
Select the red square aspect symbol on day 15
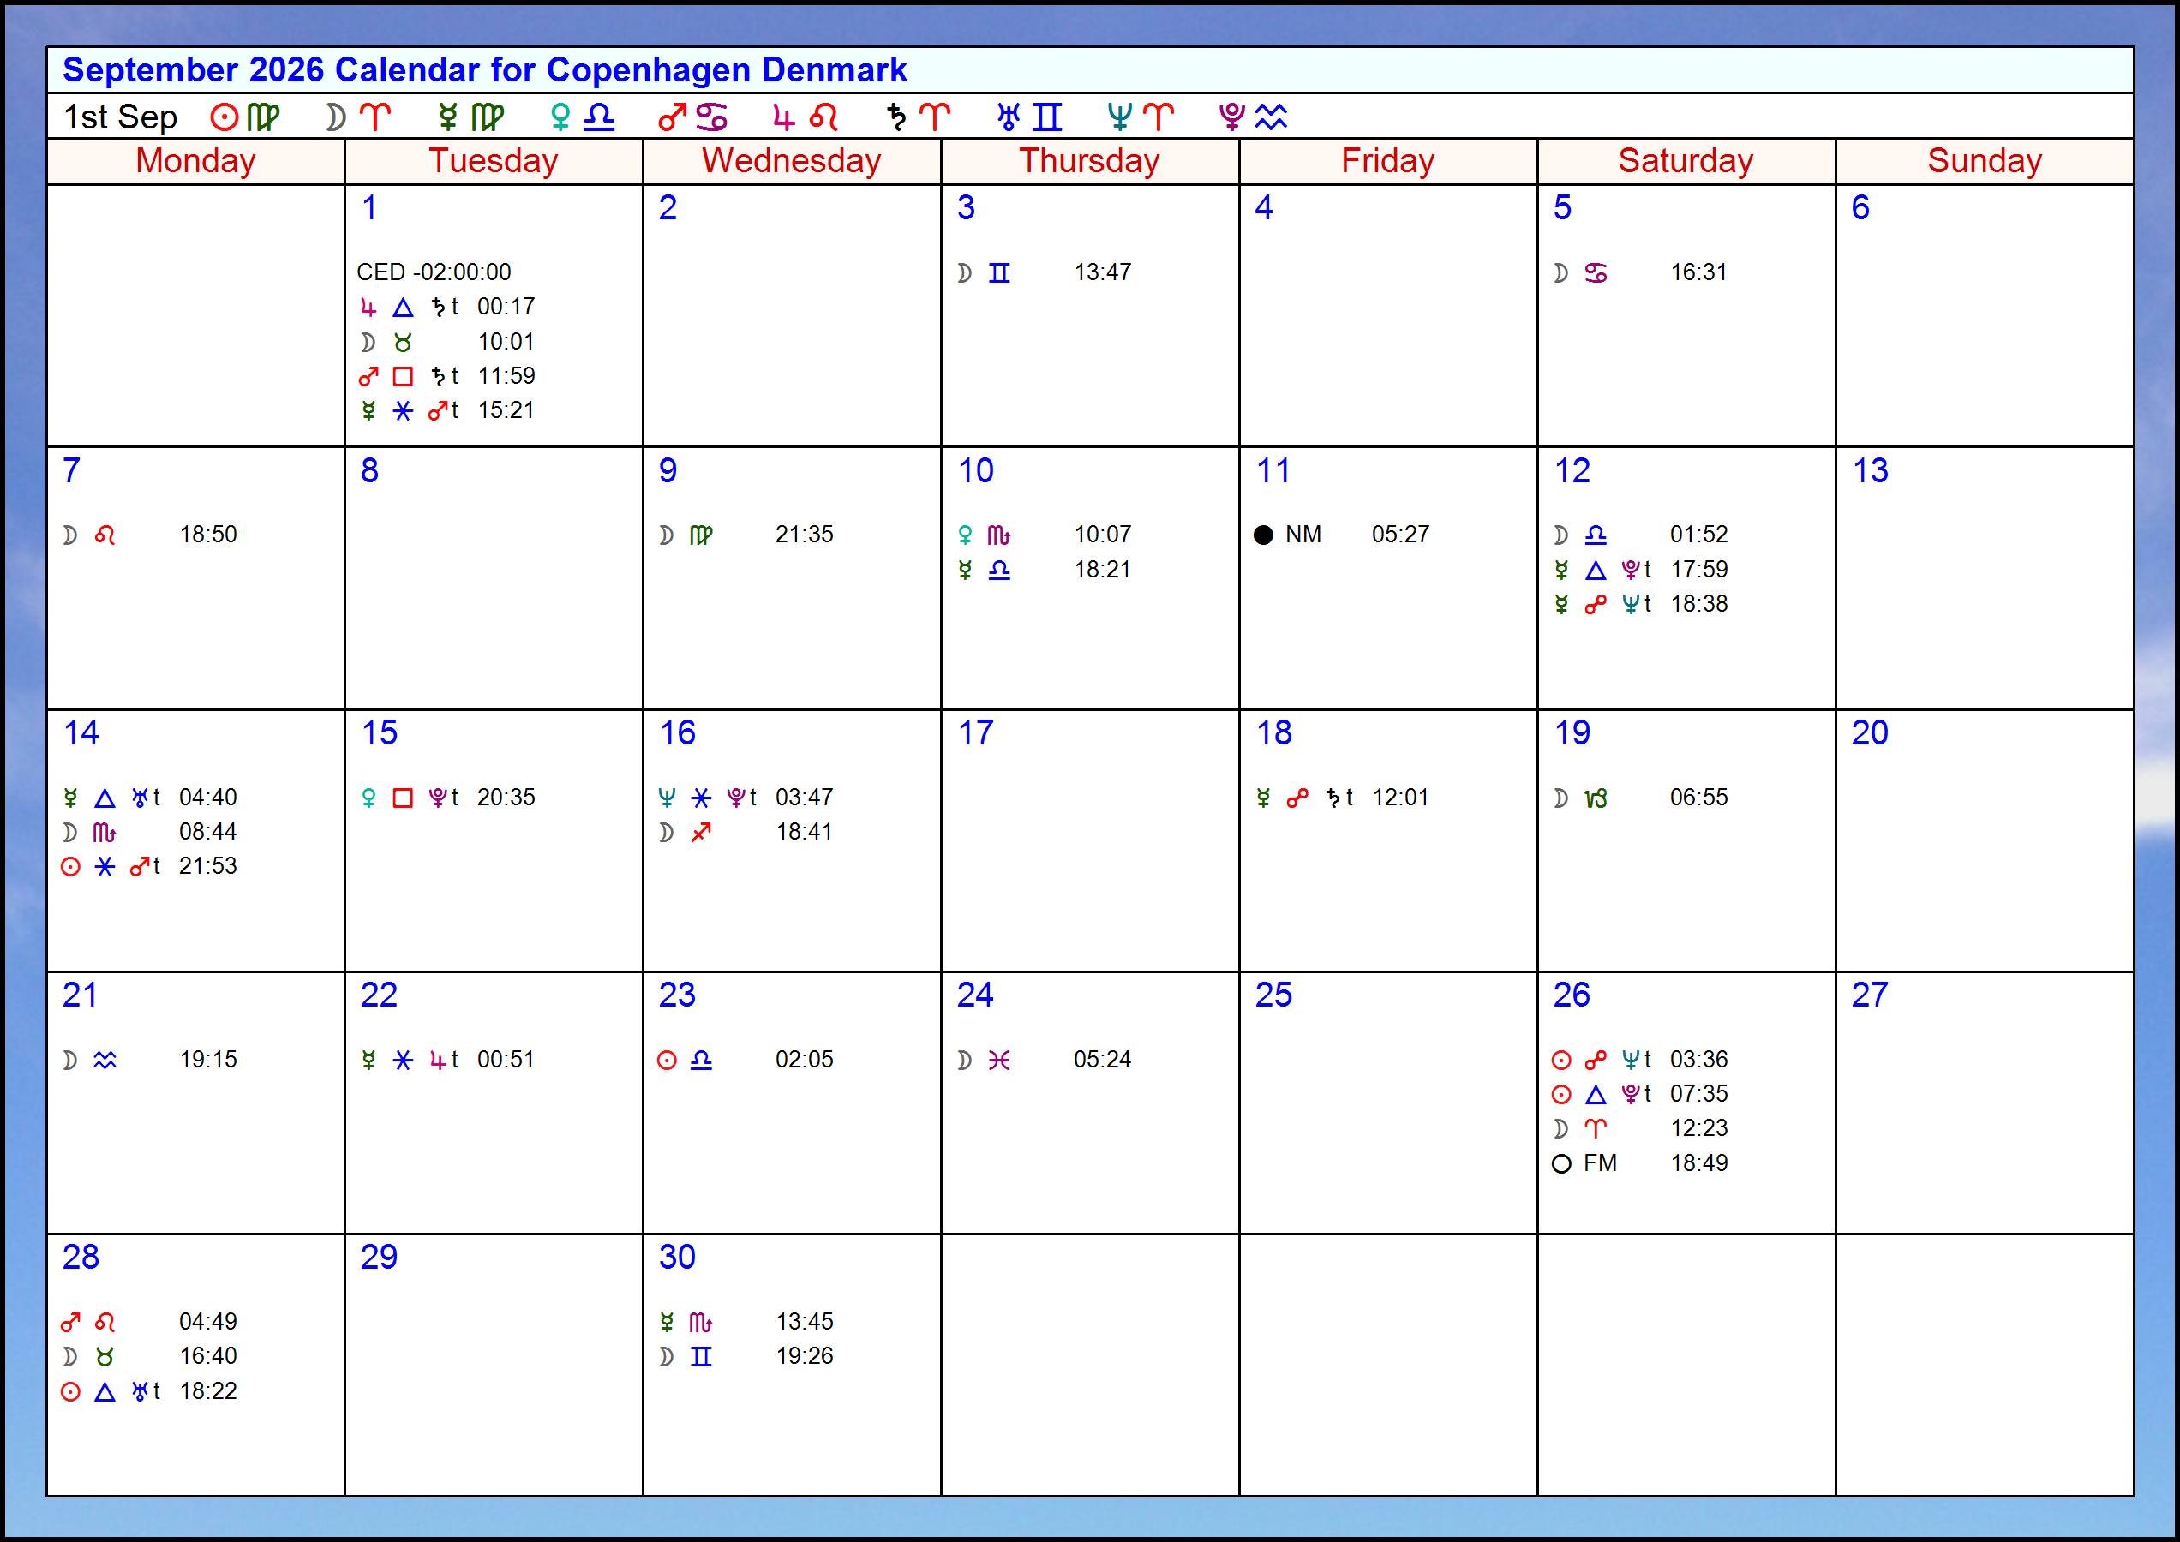click(403, 798)
